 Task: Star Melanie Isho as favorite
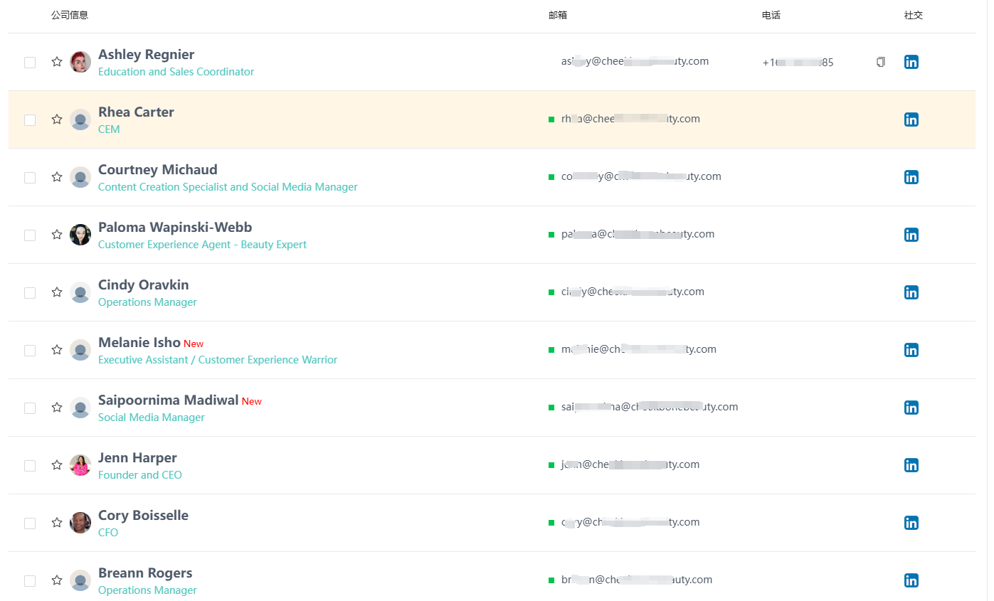57,350
